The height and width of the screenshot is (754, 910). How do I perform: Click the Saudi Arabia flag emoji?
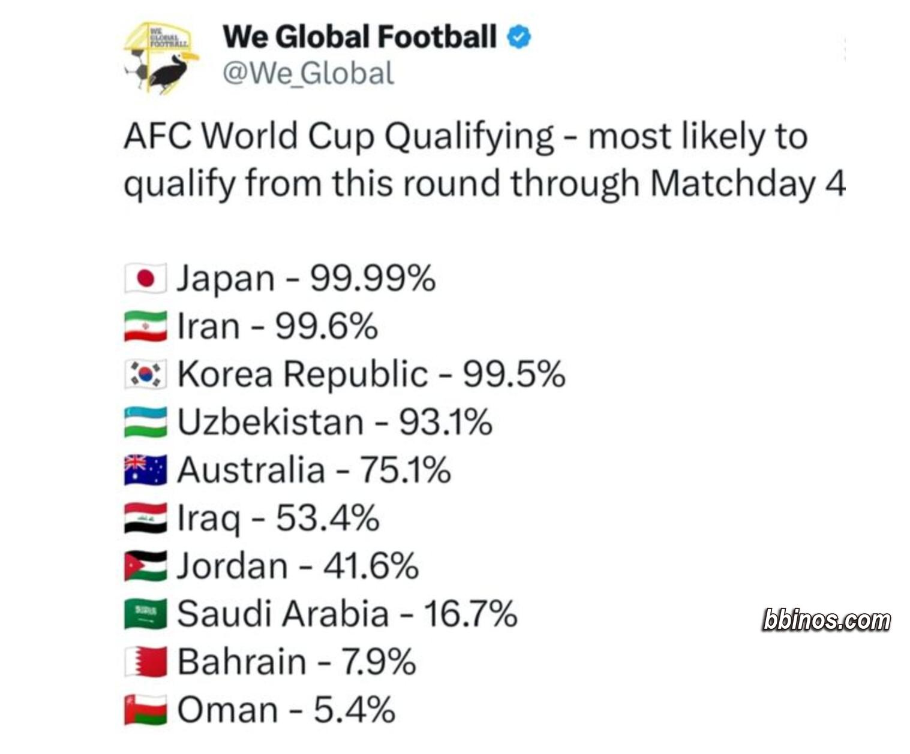[146, 614]
